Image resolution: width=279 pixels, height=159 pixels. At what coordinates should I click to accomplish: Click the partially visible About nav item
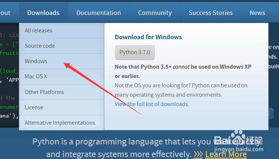point(5,13)
